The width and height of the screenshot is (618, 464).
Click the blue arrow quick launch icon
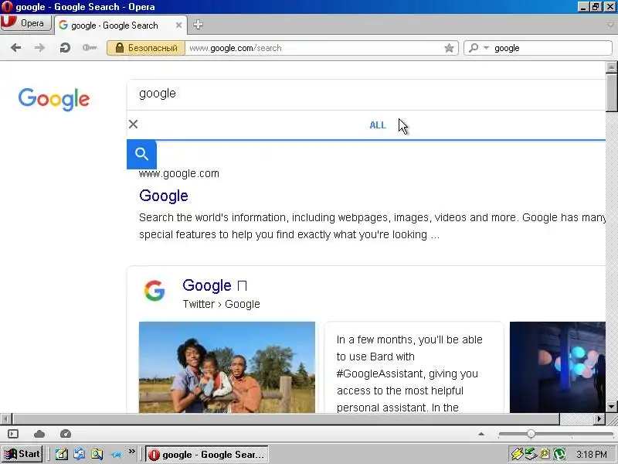[116, 455]
